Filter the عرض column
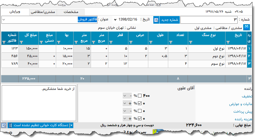This screenshot has height=138, width=255. coord(131,42)
